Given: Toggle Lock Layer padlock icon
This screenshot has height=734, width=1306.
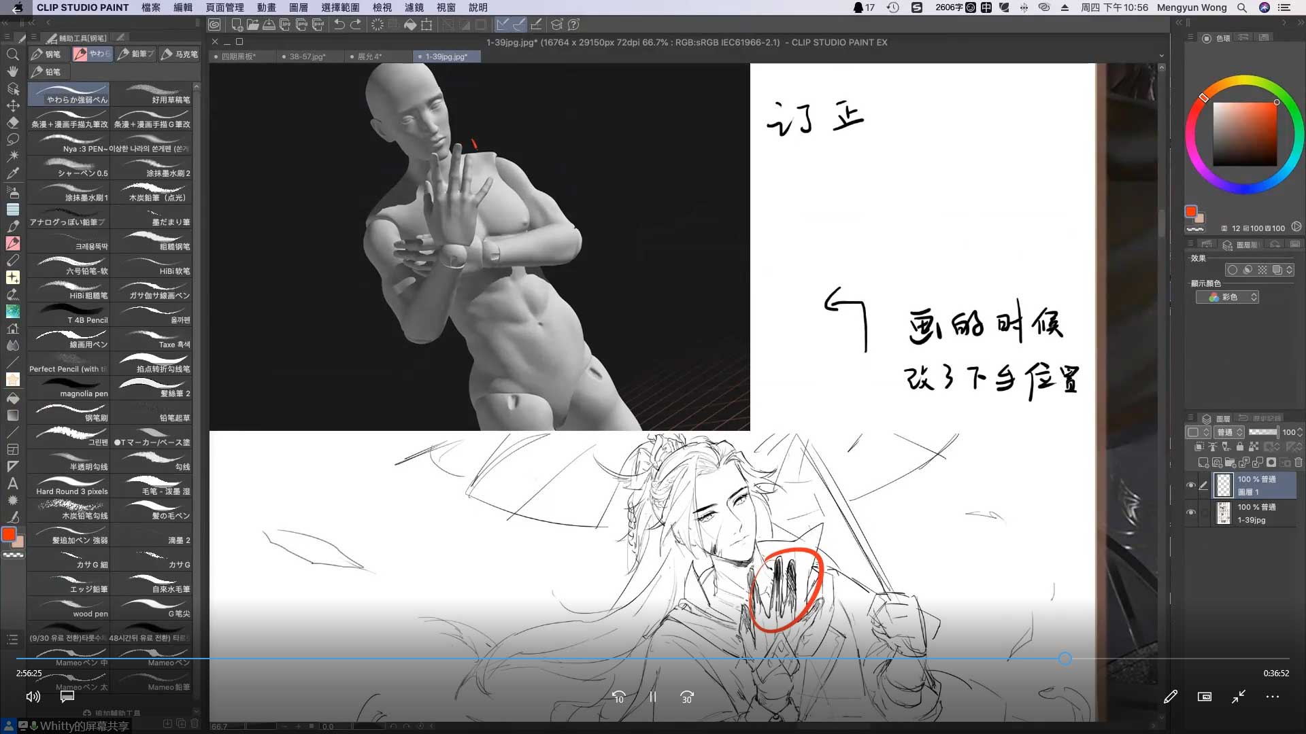Looking at the screenshot, I should tap(1239, 447).
